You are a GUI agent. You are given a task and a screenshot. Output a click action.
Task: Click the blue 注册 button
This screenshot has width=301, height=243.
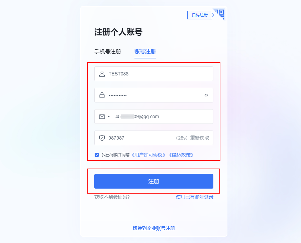tap(154, 181)
